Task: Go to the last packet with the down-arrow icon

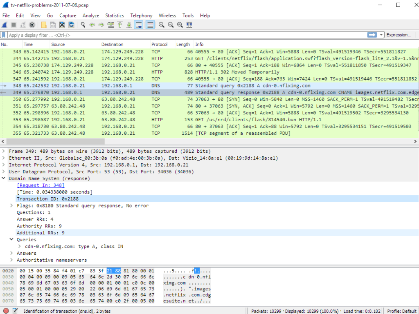Action: [128, 24]
